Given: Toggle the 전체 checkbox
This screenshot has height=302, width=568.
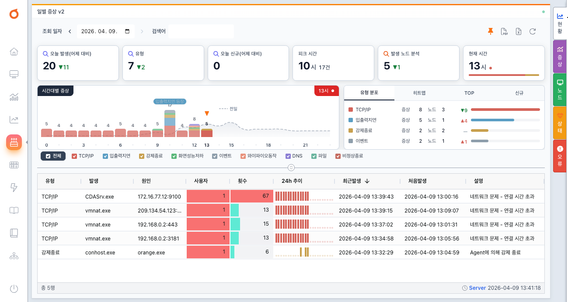Looking at the screenshot, I should click(x=49, y=156).
